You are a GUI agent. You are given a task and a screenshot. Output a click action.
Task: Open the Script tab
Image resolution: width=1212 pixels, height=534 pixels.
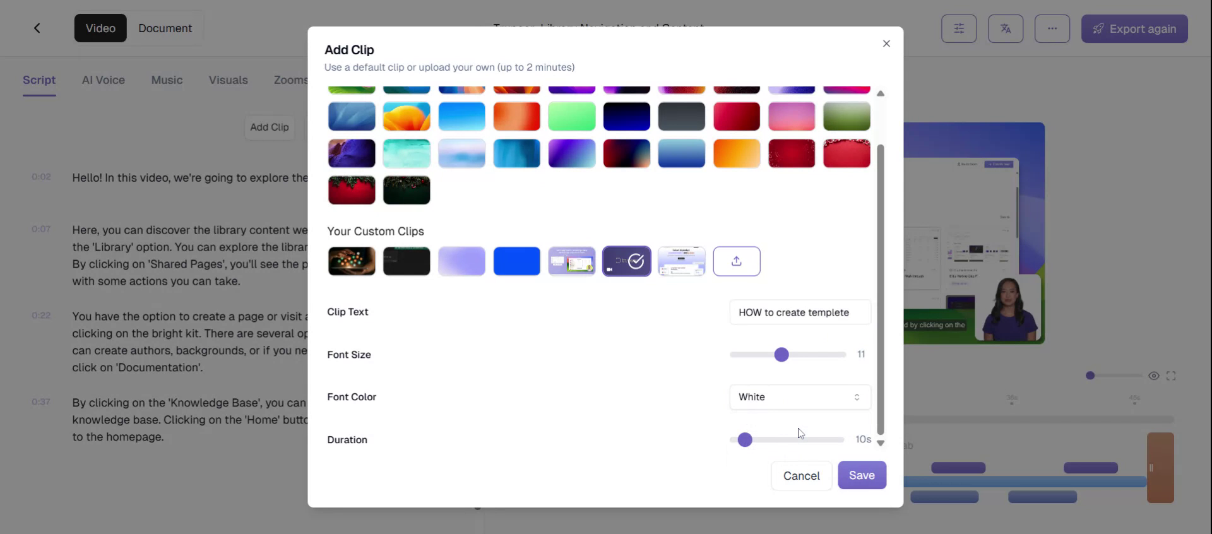(x=39, y=80)
